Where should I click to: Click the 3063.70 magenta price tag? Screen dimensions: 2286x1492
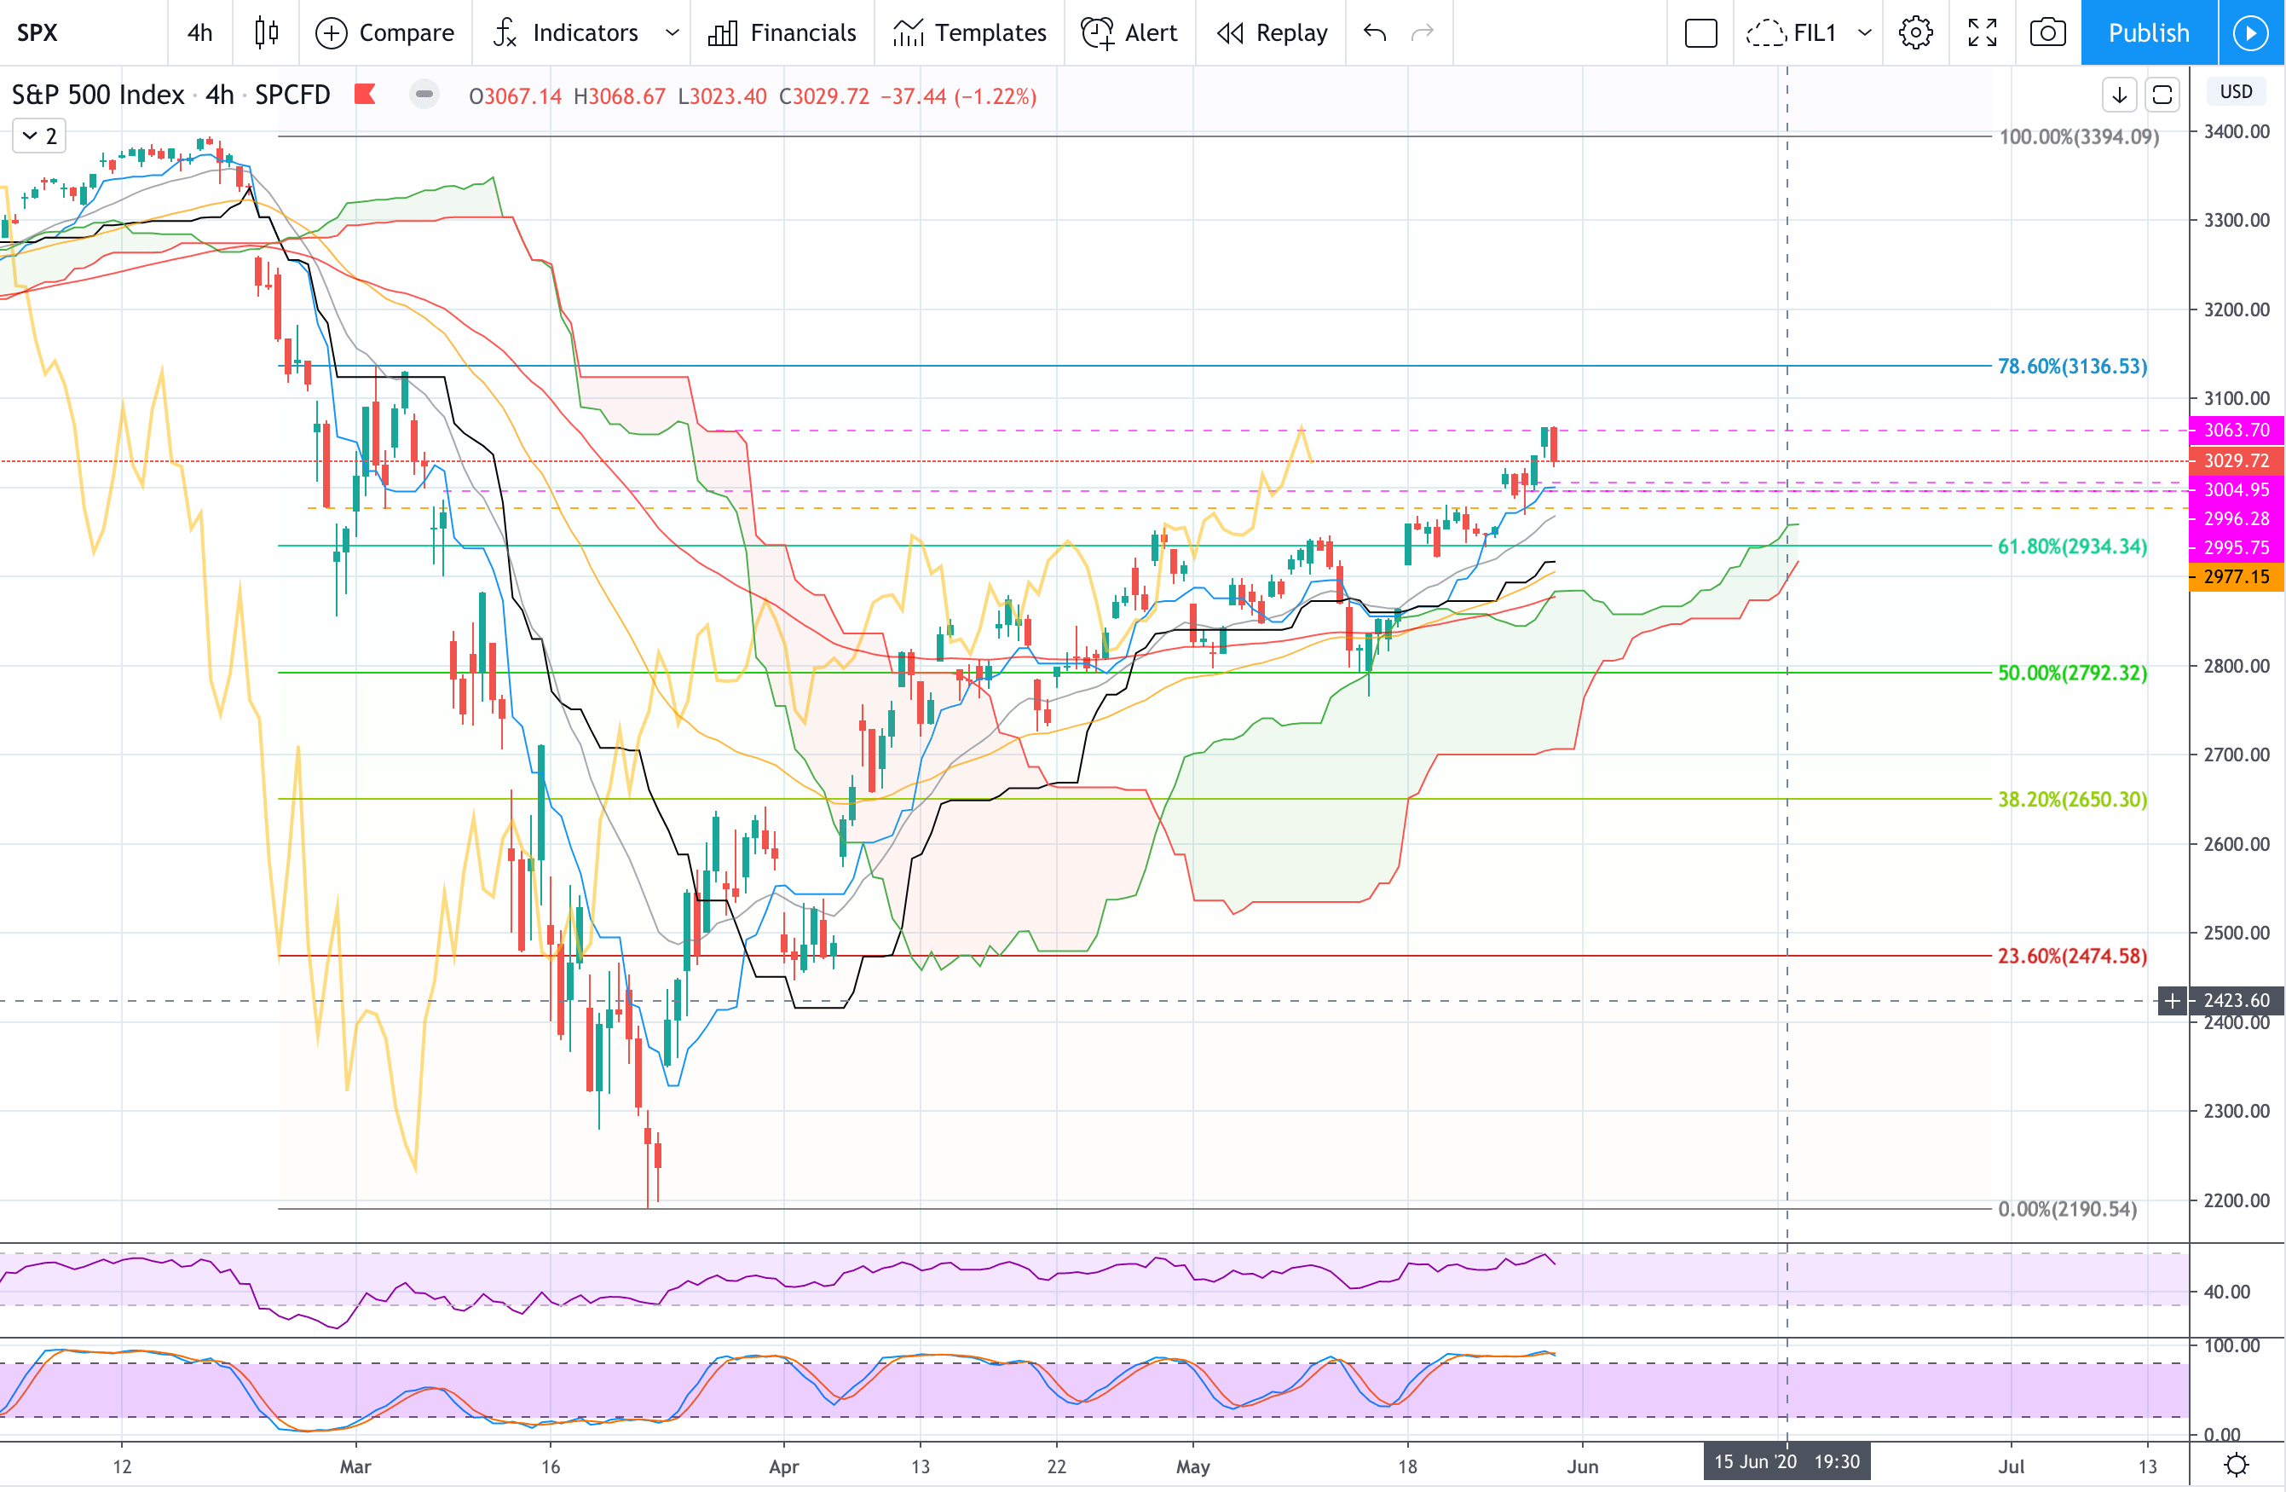click(2236, 431)
